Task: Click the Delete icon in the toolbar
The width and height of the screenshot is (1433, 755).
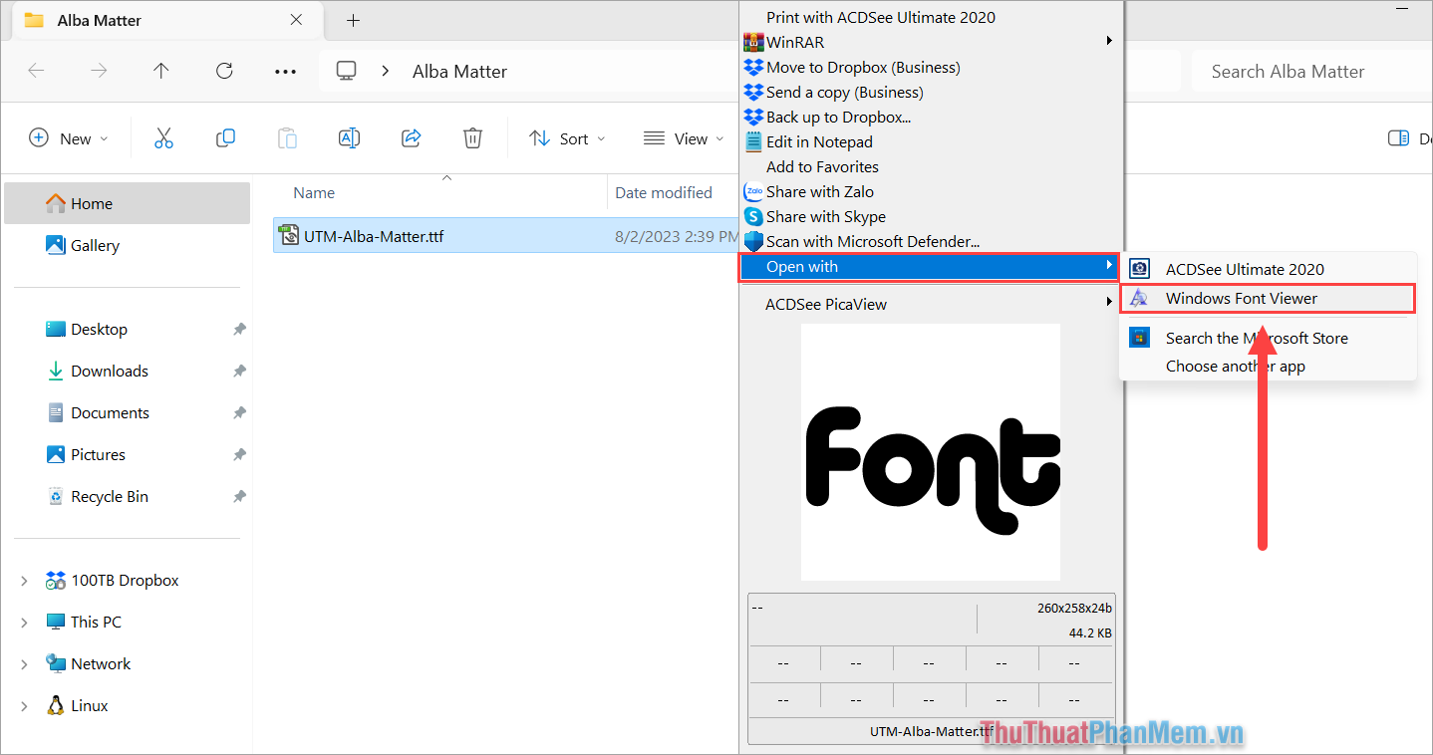Action: point(472,138)
